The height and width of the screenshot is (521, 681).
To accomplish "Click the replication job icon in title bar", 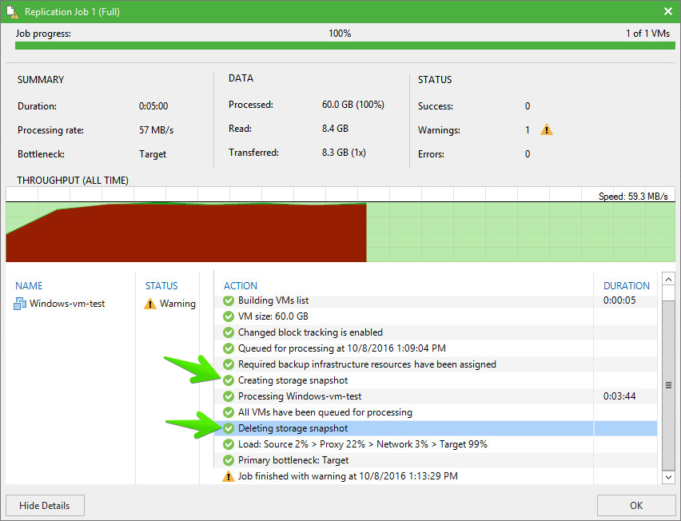I will click(13, 11).
